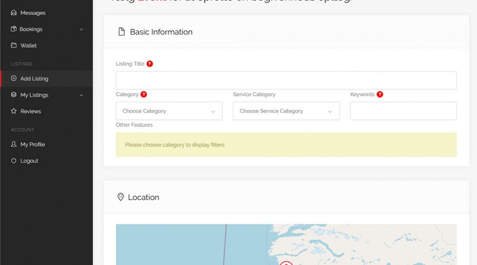Expand the My Listings submenu chevron
The width and height of the screenshot is (477, 265).
pyautogui.click(x=81, y=95)
